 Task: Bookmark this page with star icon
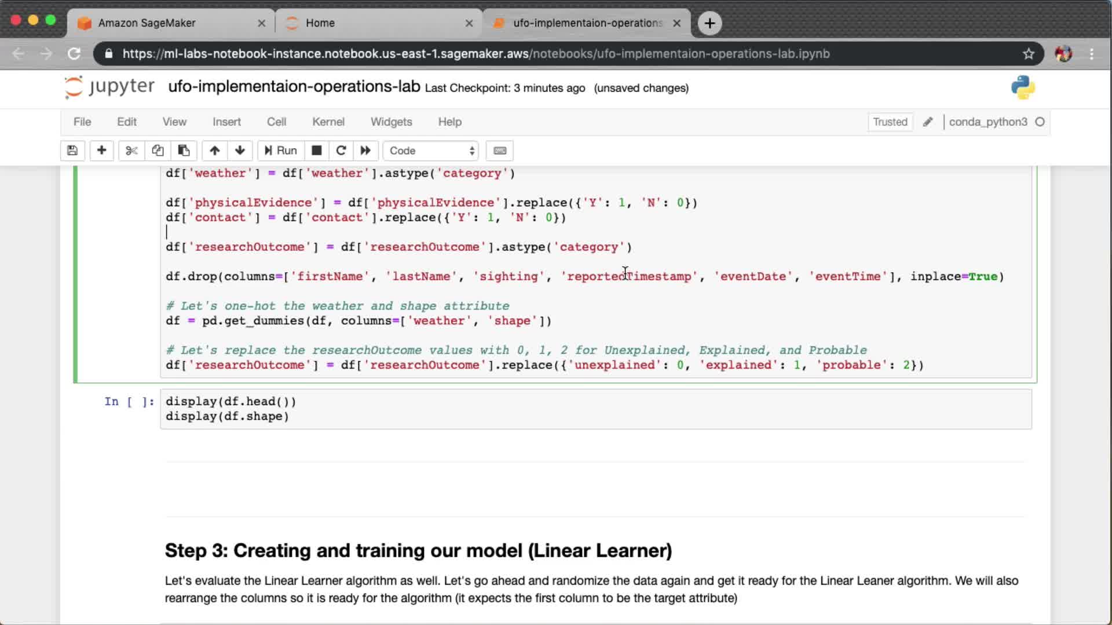point(1029,54)
